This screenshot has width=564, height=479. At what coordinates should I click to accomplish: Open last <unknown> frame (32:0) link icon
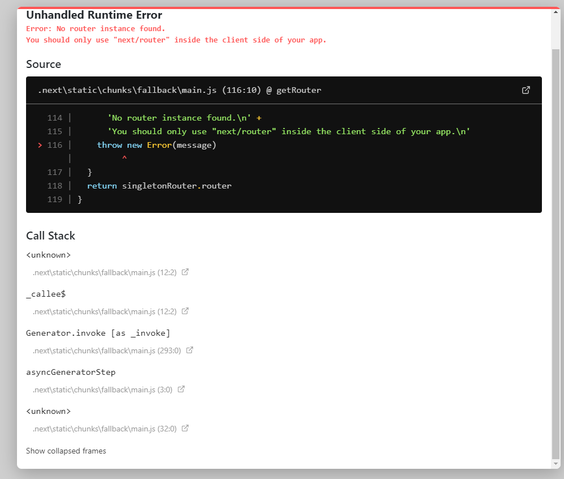[x=185, y=428]
